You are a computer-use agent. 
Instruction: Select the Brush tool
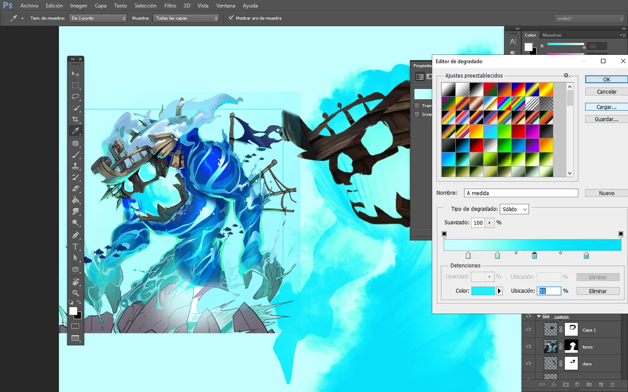[x=76, y=155]
